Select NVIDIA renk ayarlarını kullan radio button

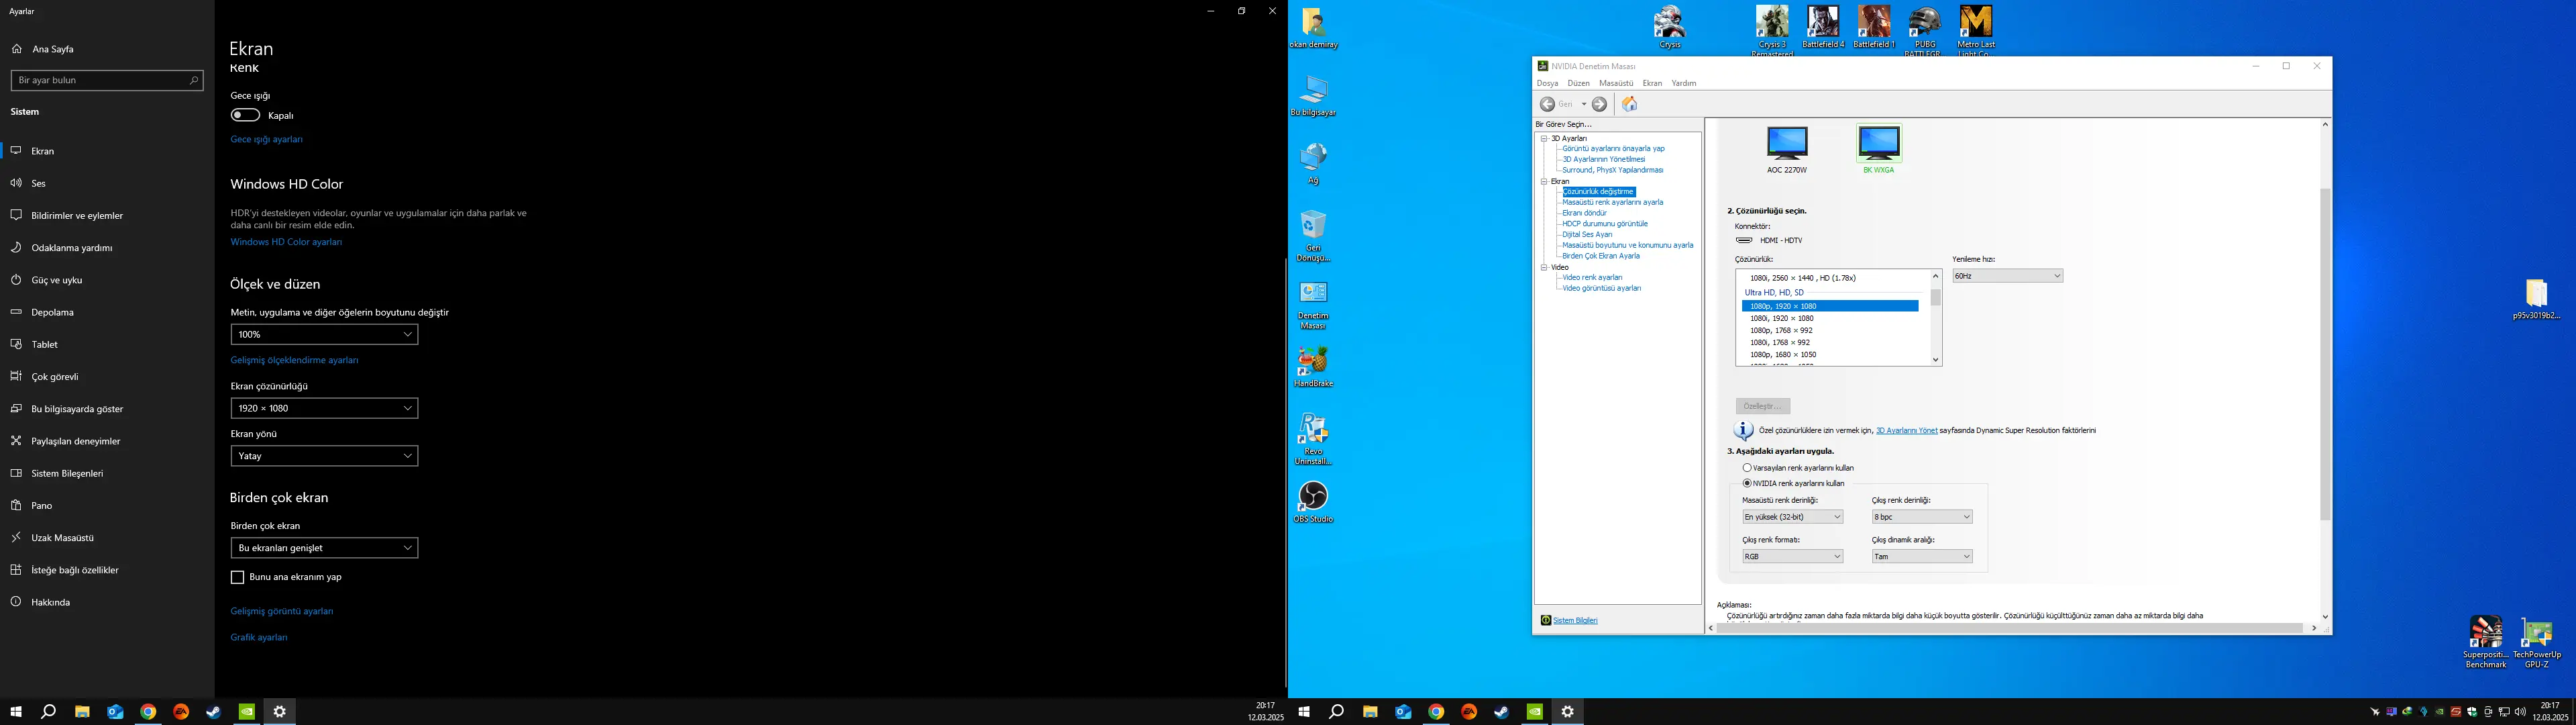1747,483
